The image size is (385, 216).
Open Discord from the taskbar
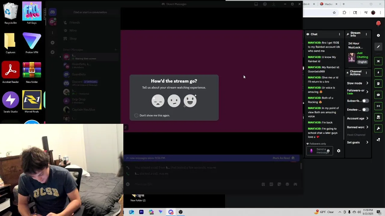pyautogui.click(x=171, y=212)
